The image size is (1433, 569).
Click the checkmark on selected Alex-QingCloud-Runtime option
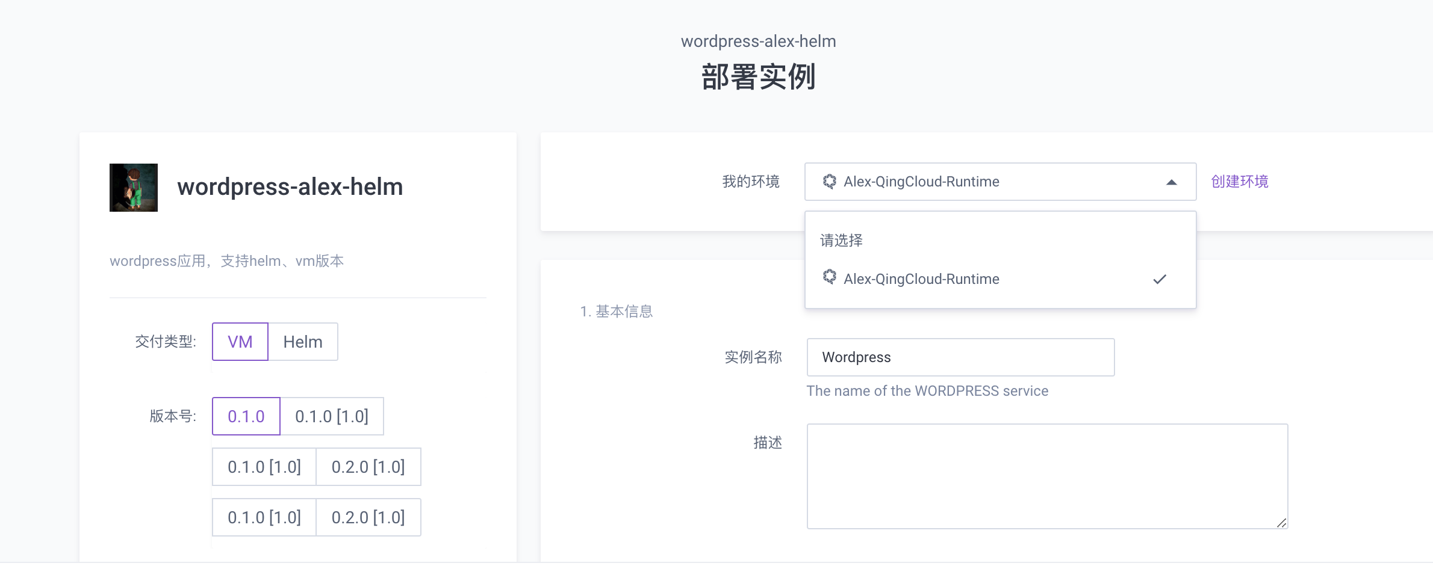[1160, 279]
